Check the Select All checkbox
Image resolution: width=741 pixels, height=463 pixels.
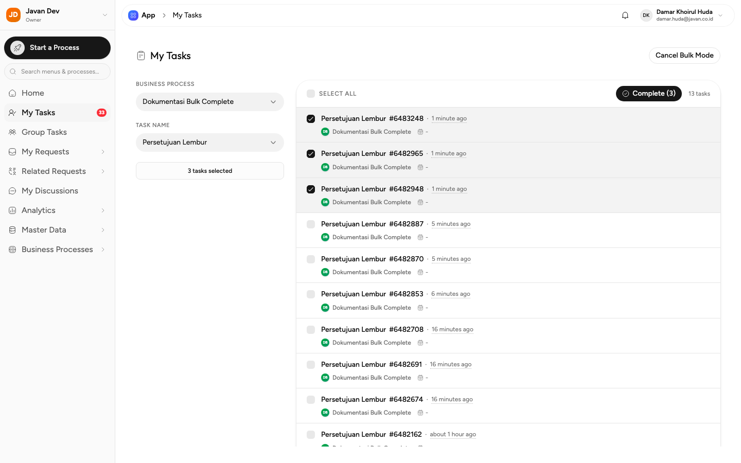[311, 94]
